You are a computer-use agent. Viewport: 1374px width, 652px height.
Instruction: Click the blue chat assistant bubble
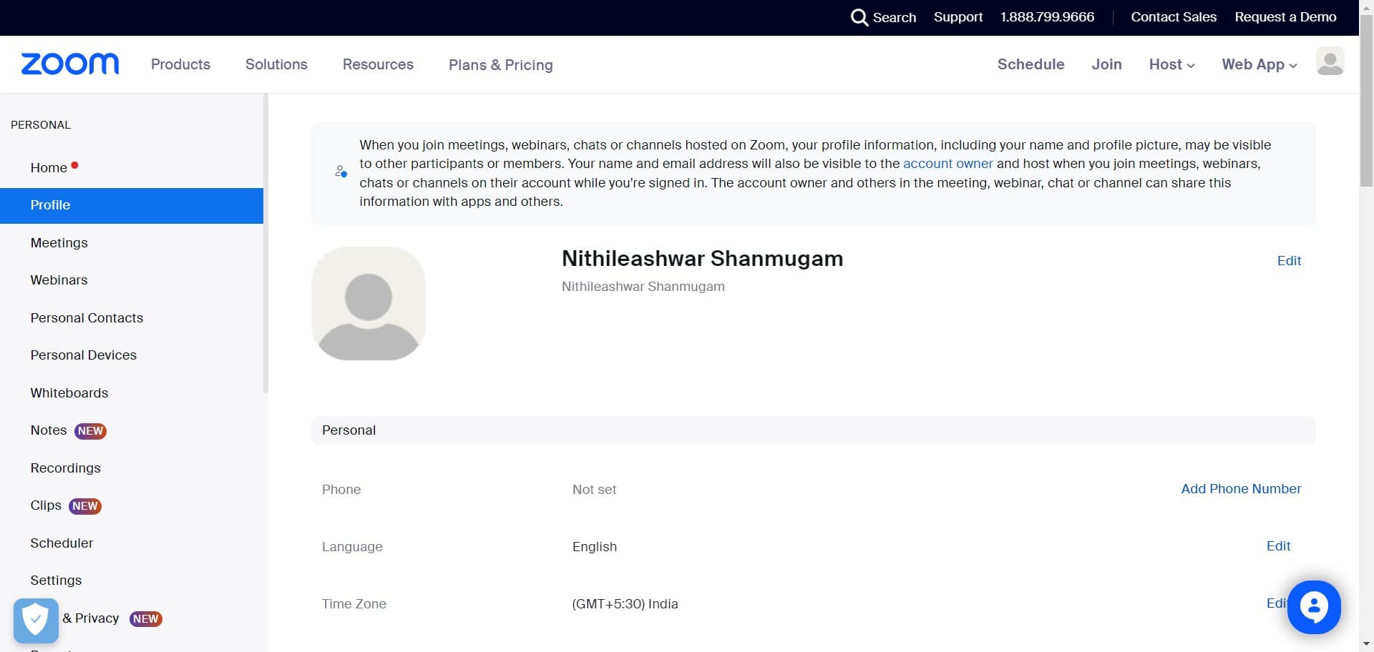coord(1313,607)
